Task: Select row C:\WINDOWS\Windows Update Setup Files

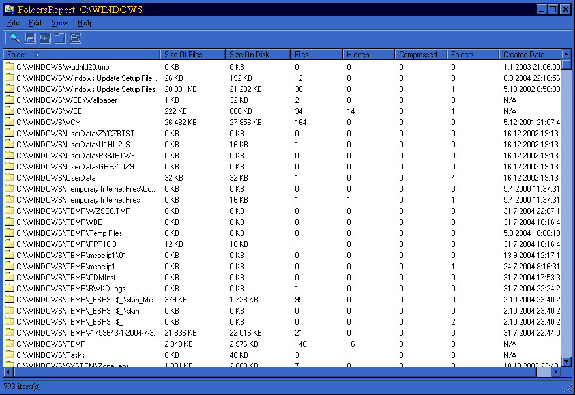Action: click(282, 89)
